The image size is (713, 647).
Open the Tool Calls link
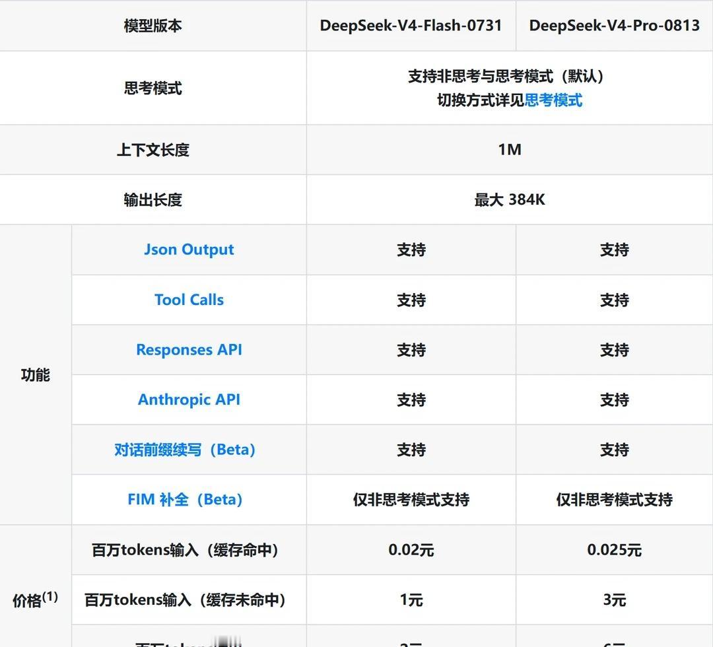189,300
